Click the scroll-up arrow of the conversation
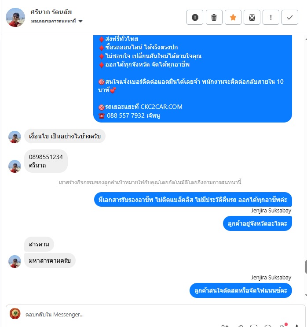Image resolution: width=307 pixels, height=327 pixels. [306, 39]
